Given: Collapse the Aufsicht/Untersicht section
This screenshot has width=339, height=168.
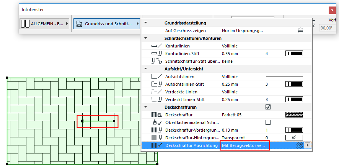Looking at the screenshot, I should pos(145,69).
